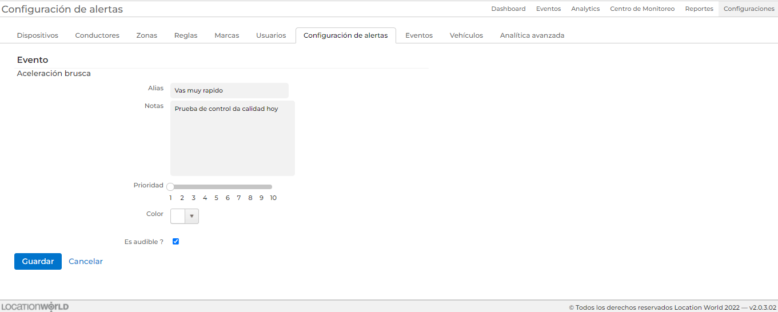The height and width of the screenshot is (312, 778).
Task: Select the Reglas tab
Action: 186,35
